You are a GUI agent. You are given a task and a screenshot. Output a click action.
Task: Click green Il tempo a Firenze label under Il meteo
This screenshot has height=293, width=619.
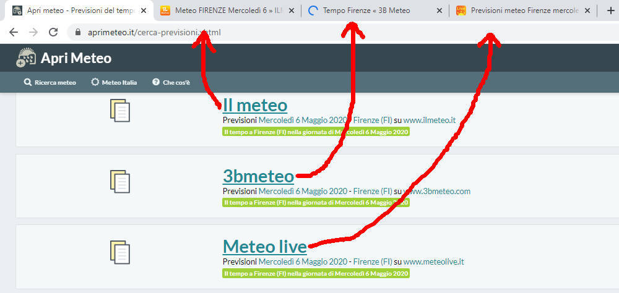[x=316, y=132]
